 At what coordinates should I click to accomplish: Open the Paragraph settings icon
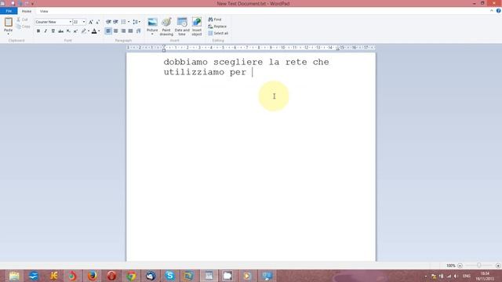coord(138,31)
